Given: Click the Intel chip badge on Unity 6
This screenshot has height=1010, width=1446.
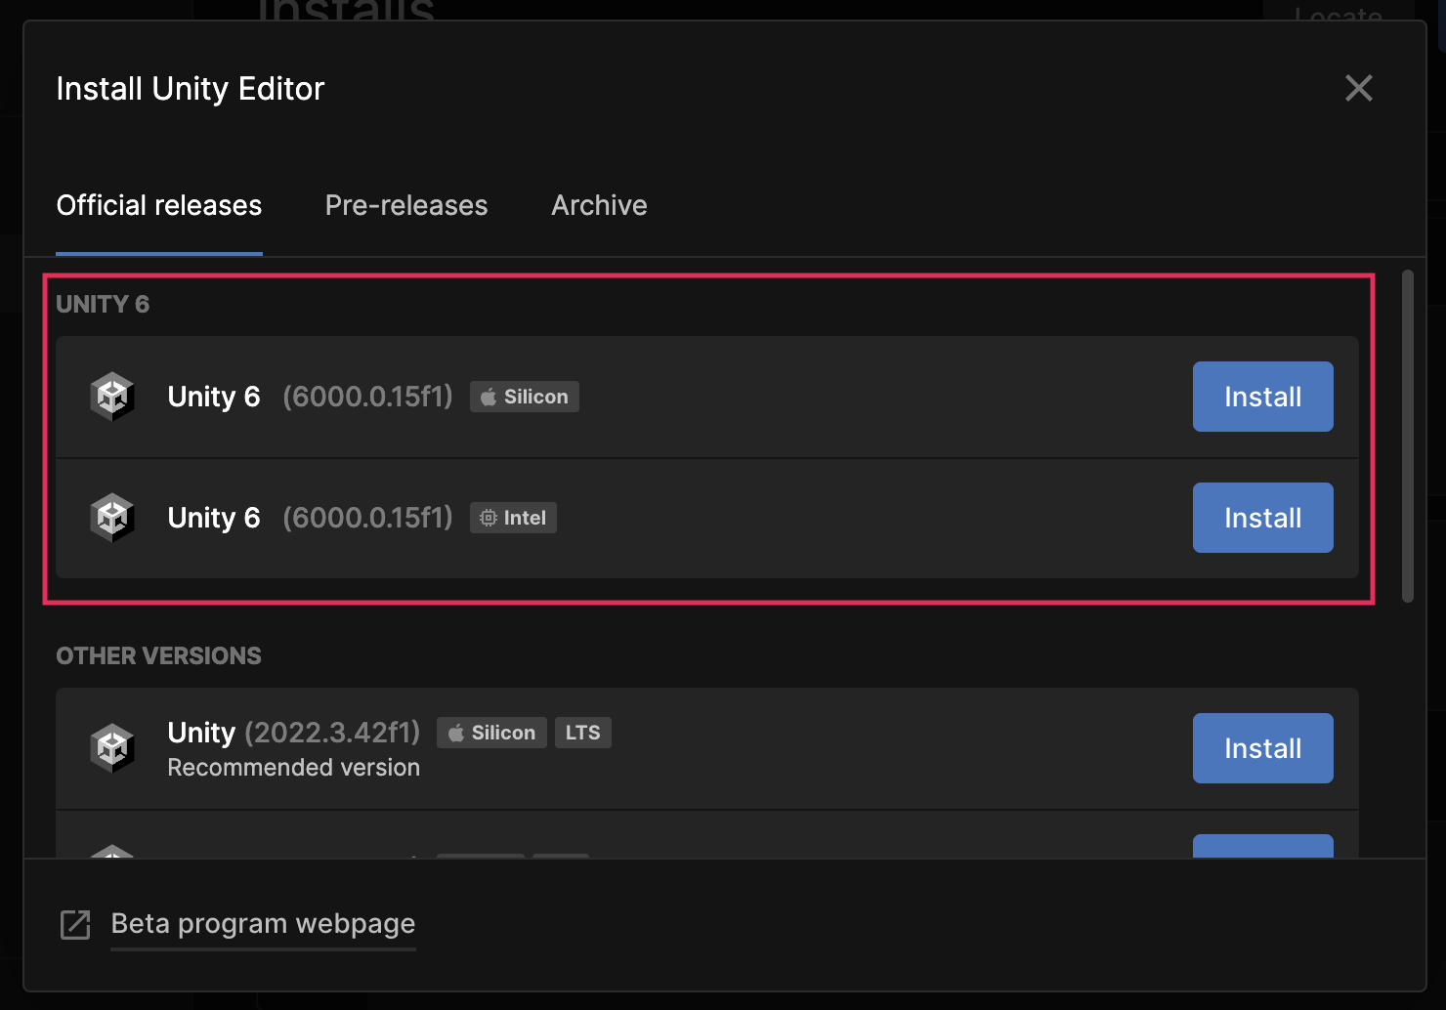Looking at the screenshot, I should coord(513,518).
